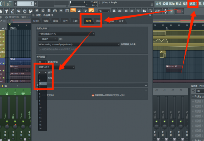Mute mixer insert 插入 22 via green LED
The height and width of the screenshot is (141, 204).
point(172,121)
